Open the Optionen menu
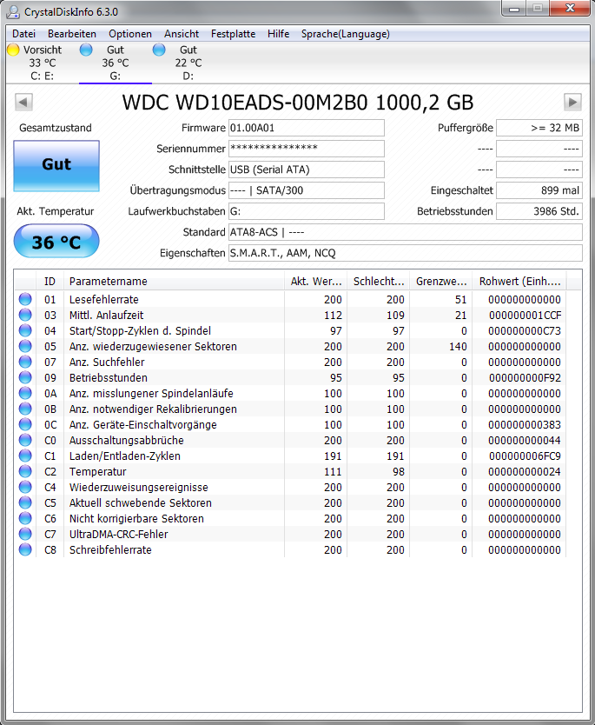595x725 pixels. pos(129,34)
